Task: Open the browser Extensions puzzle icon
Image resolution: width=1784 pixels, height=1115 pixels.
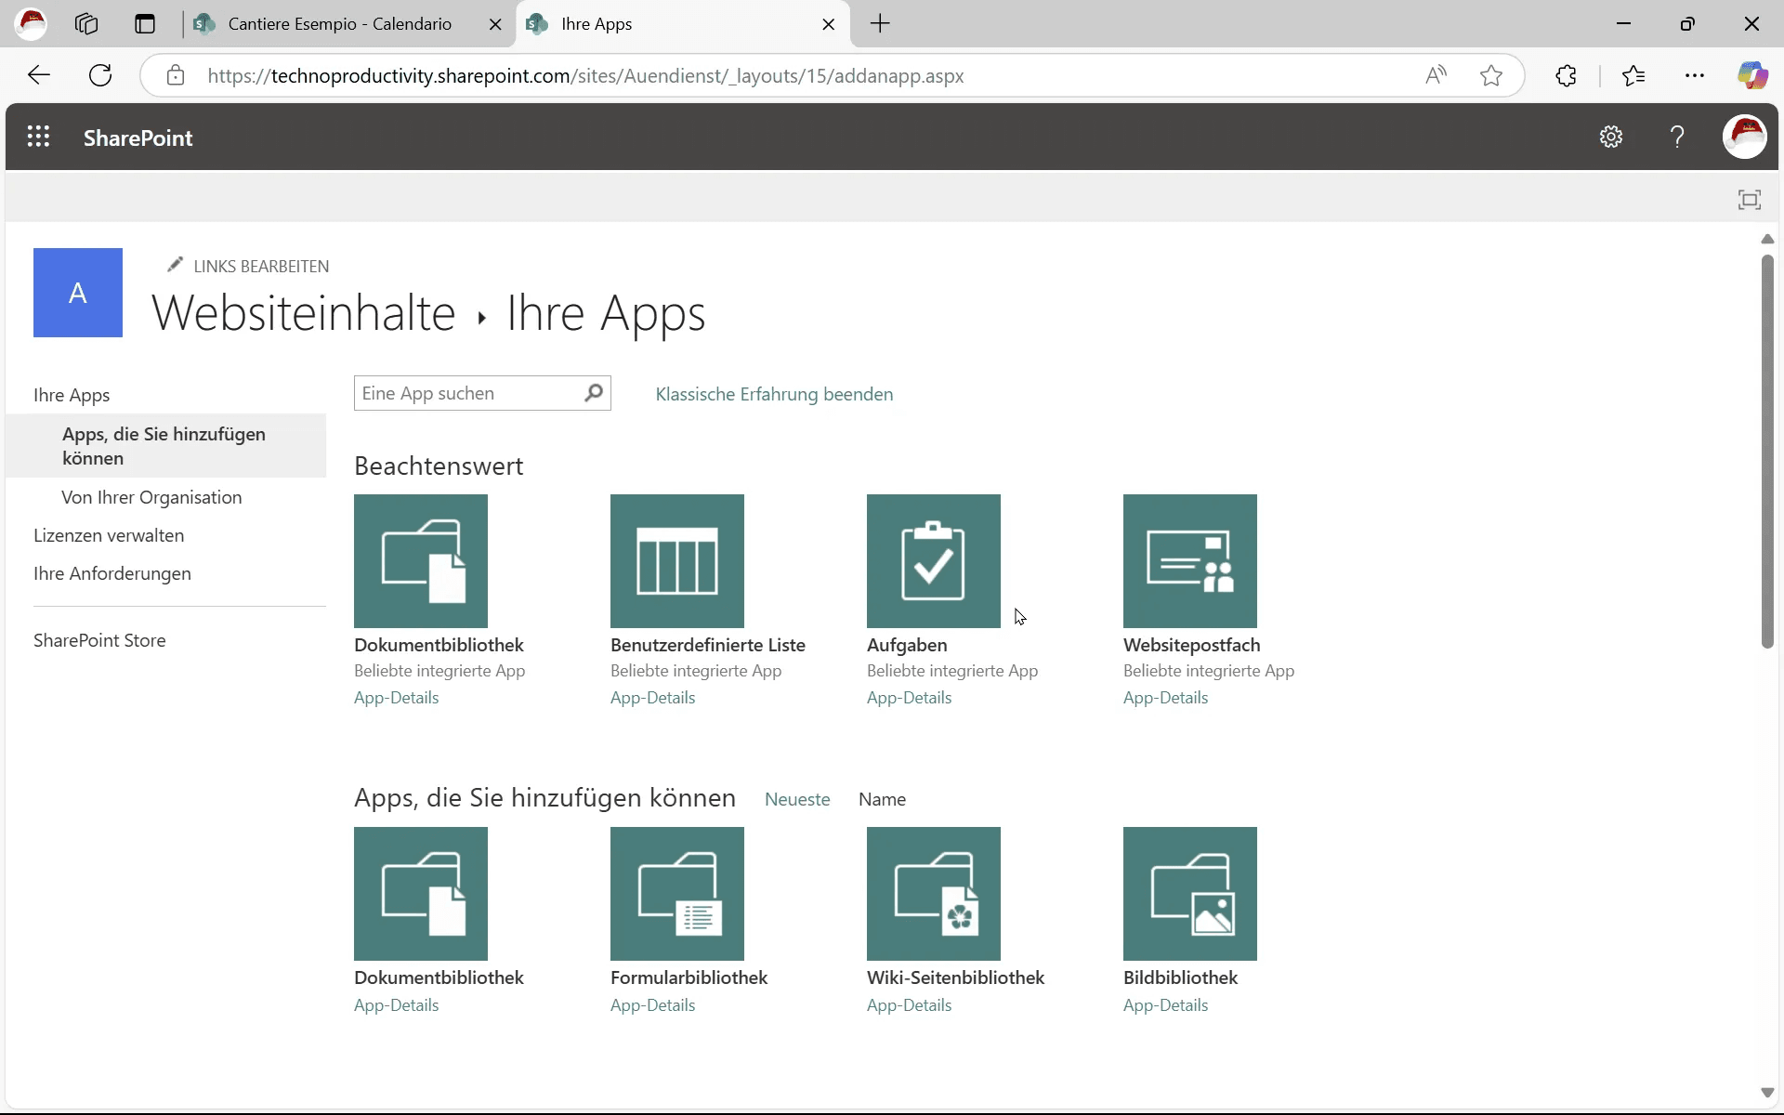Action: [1566, 75]
